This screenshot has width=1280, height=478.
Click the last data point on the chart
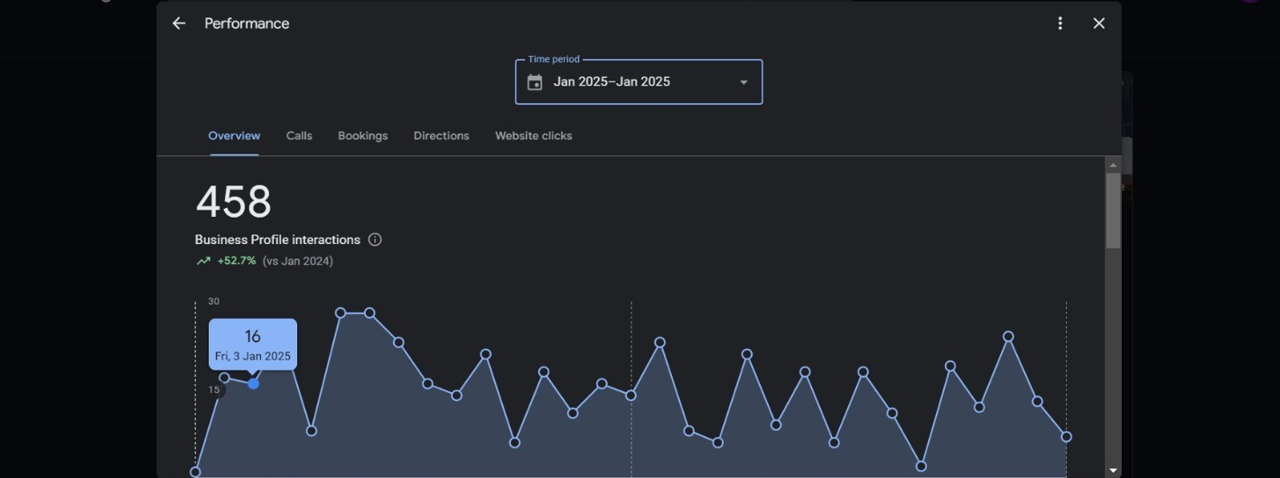click(x=1066, y=436)
